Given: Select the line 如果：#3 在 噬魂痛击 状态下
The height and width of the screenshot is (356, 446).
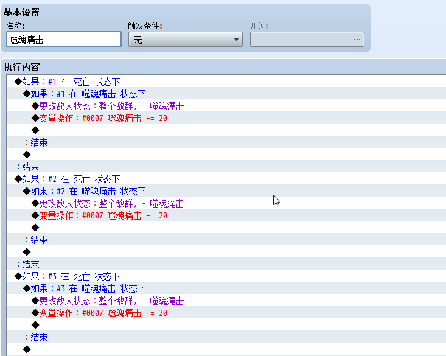Looking at the screenshot, I should 226,288.
